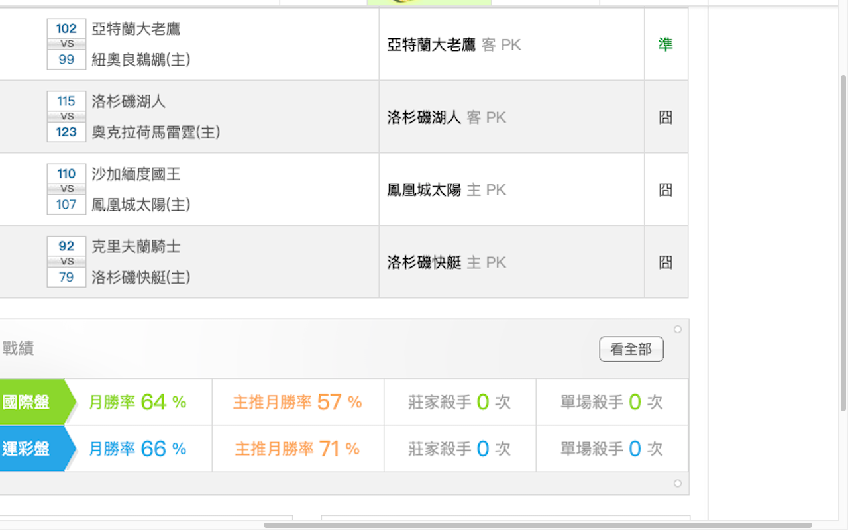
Task: Click the 國際盤 月勝率 64% value
Action: 138,402
